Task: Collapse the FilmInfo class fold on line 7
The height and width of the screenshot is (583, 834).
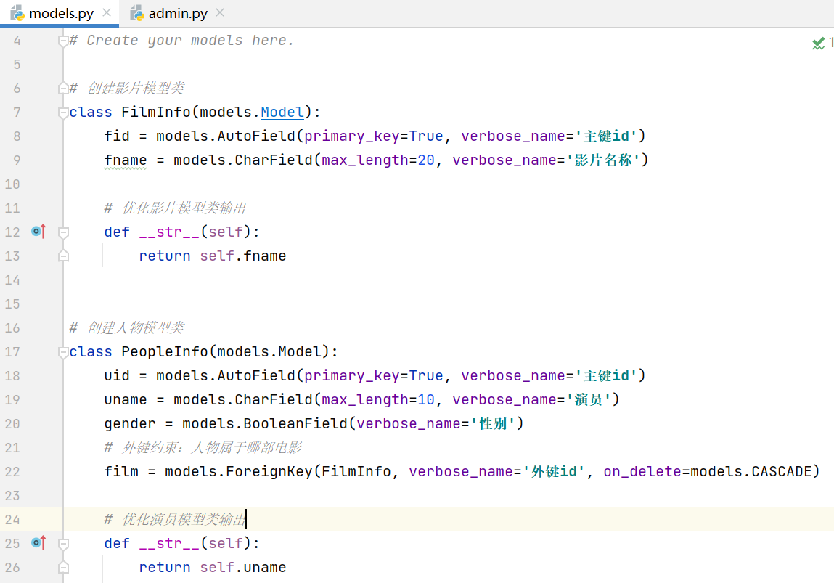Action: (x=63, y=113)
